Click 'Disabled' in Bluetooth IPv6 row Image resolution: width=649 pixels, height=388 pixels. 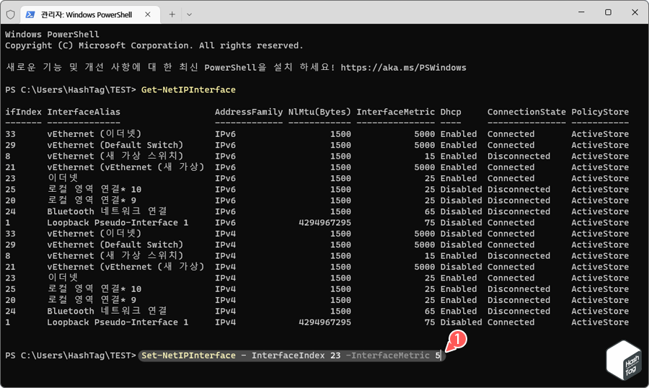click(461, 211)
